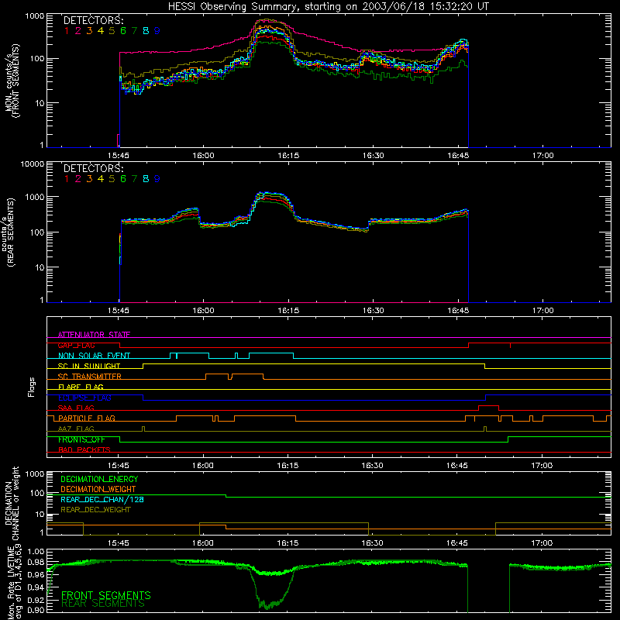The width and height of the screenshot is (620, 620).
Task: Click the front segments counts/s y-axis title
Action: click(x=12, y=81)
